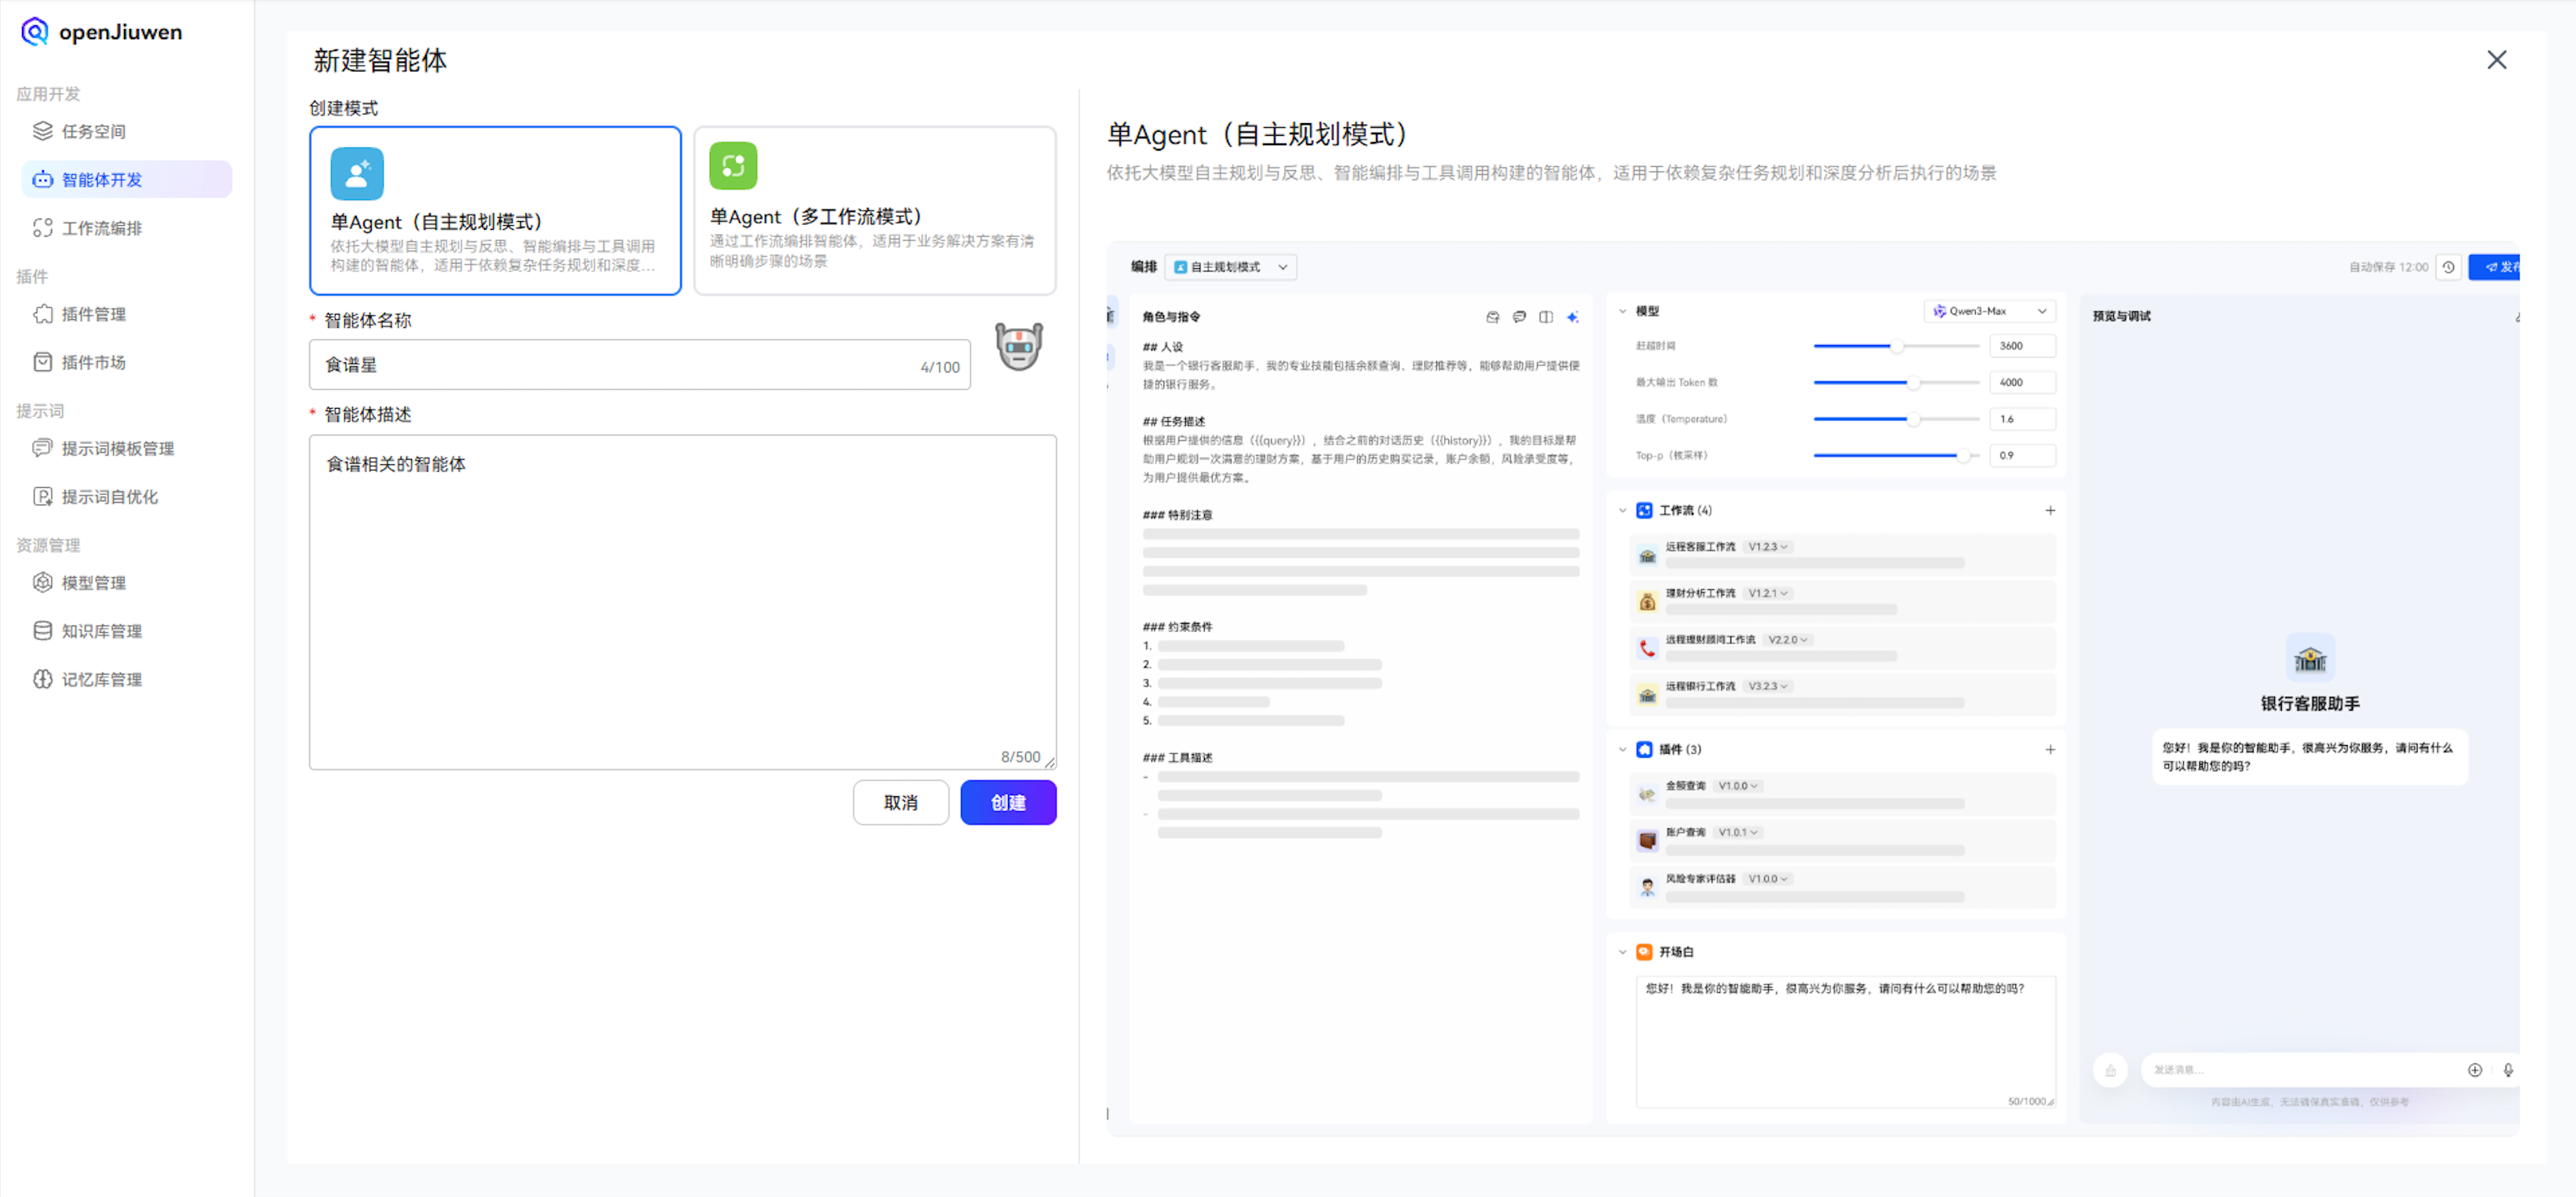2576x1197 pixels.
Task: Select 单Agent（多工作流模式）creation mode card
Action: 874,210
